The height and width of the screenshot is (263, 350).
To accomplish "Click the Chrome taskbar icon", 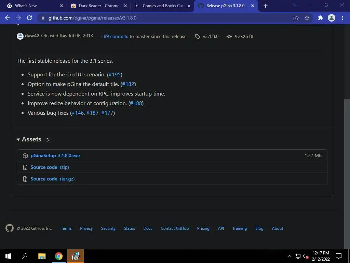I will coord(59,256).
